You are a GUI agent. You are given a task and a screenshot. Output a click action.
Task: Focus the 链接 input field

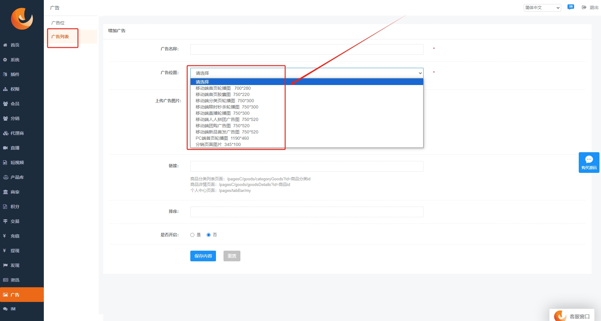307,166
